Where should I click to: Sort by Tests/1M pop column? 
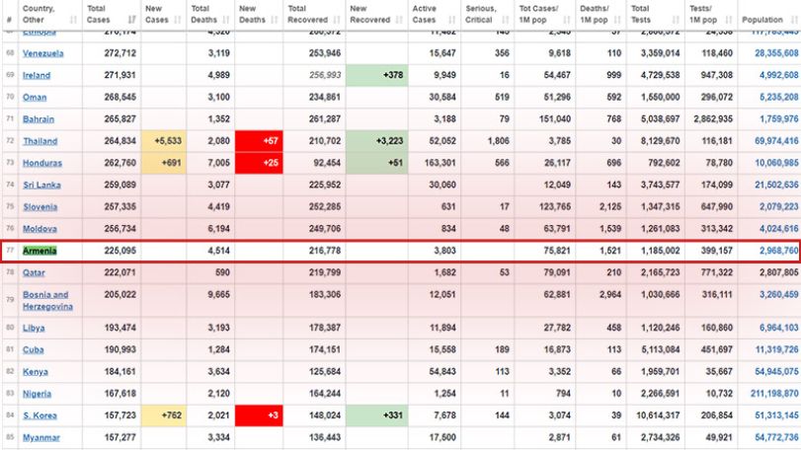coord(711,14)
